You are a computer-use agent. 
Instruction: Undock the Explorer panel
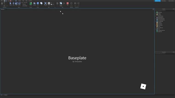point(173,9)
